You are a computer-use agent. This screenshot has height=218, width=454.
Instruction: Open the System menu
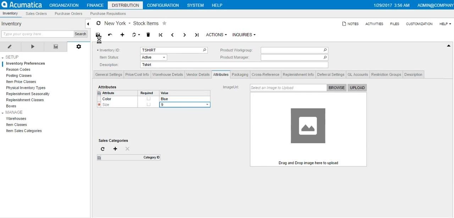195,5
